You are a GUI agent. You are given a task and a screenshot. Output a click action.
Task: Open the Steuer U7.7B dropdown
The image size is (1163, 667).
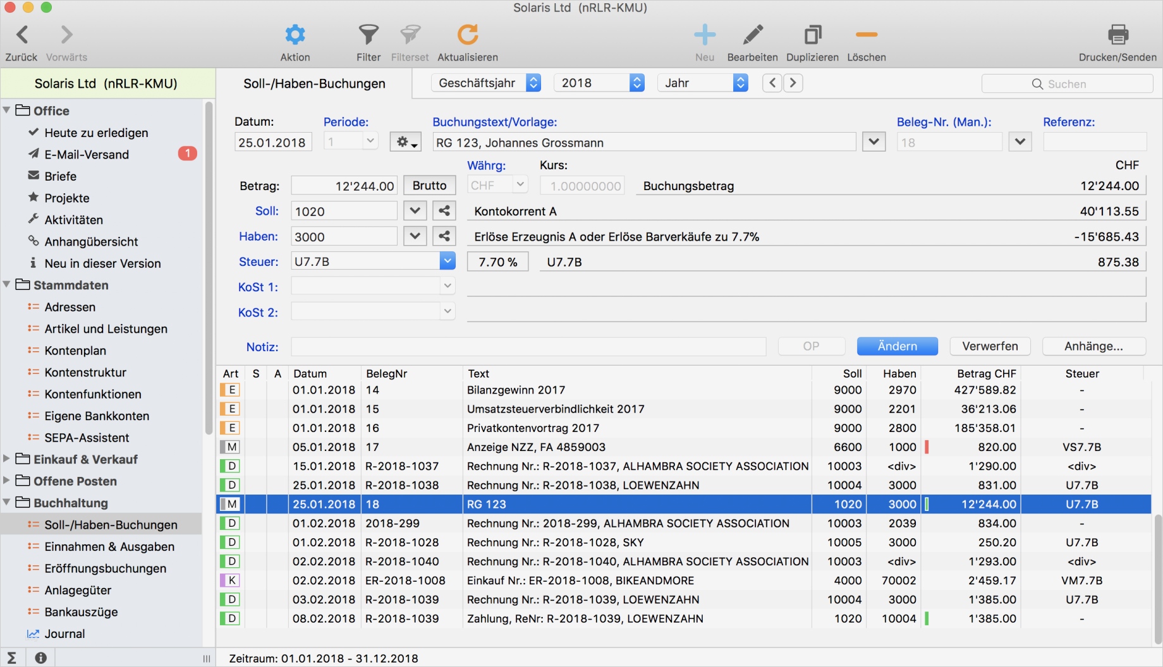click(447, 260)
